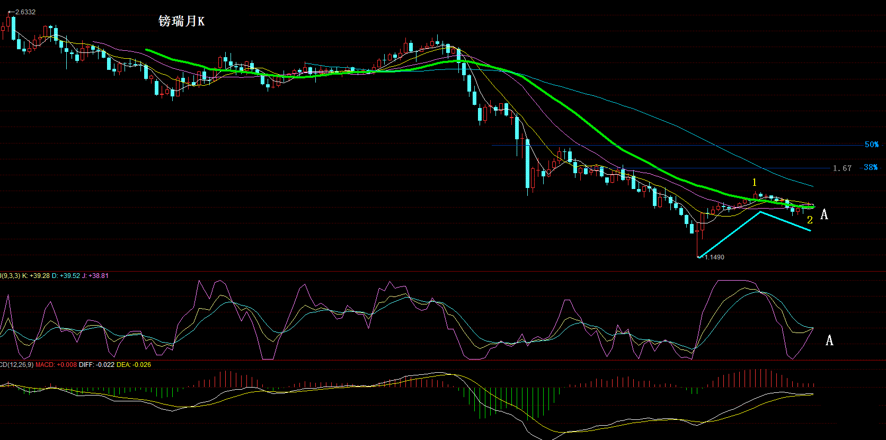Click the MACD(12,26,9) indicator parameters label
This screenshot has height=440, width=886.
(x=17, y=365)
